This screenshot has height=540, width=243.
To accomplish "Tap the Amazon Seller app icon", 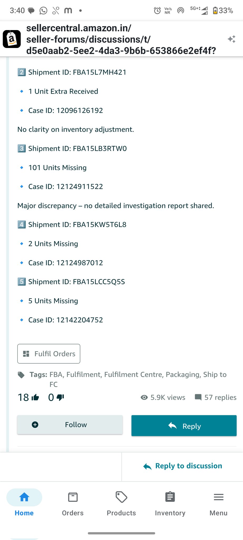I will (12, 39).
